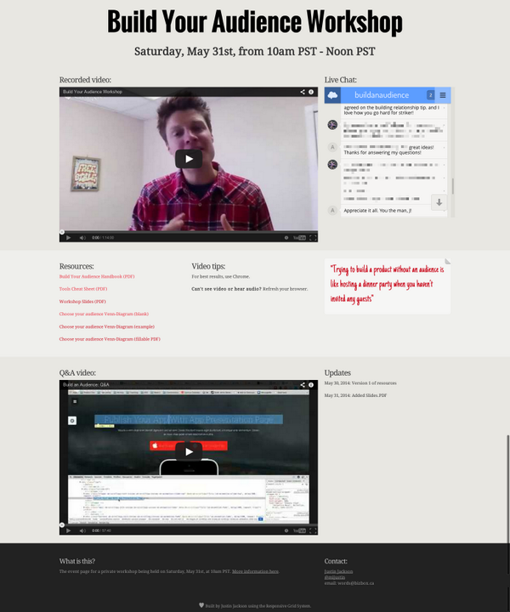Click the buildanaudience chat cloud logo
The image size is (510, 612).
(333, 95)
